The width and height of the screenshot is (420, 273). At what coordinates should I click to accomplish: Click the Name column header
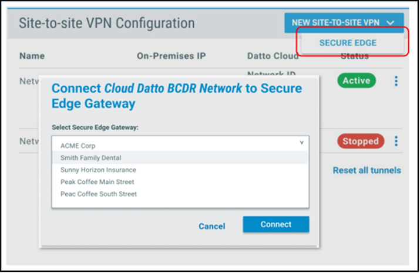[32, 56]
